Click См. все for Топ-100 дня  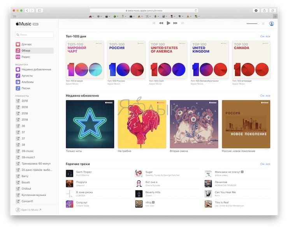point(265,36)
